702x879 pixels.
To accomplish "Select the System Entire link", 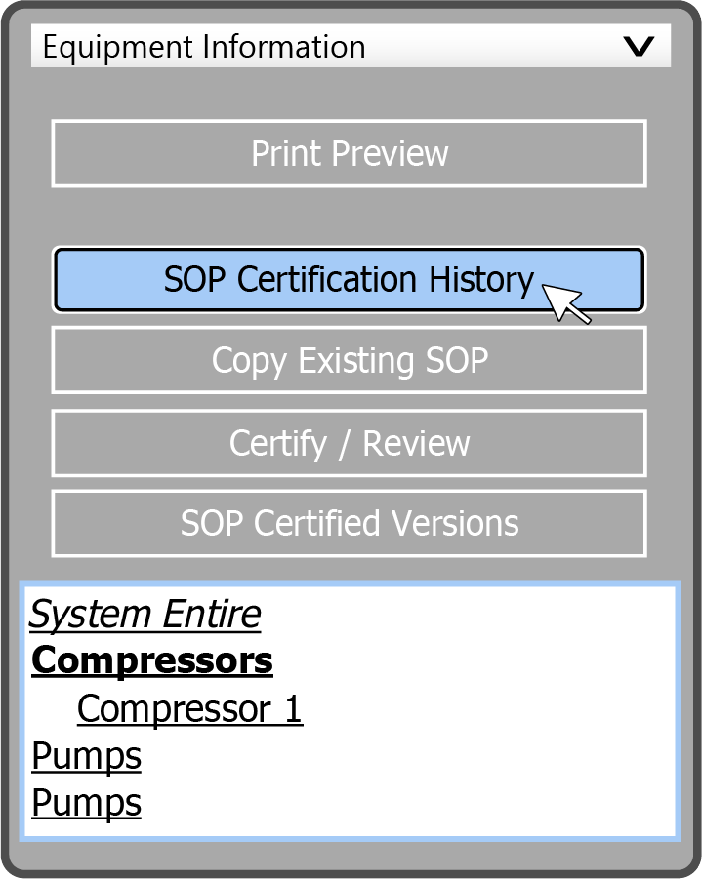I will (x=145, y=615).
